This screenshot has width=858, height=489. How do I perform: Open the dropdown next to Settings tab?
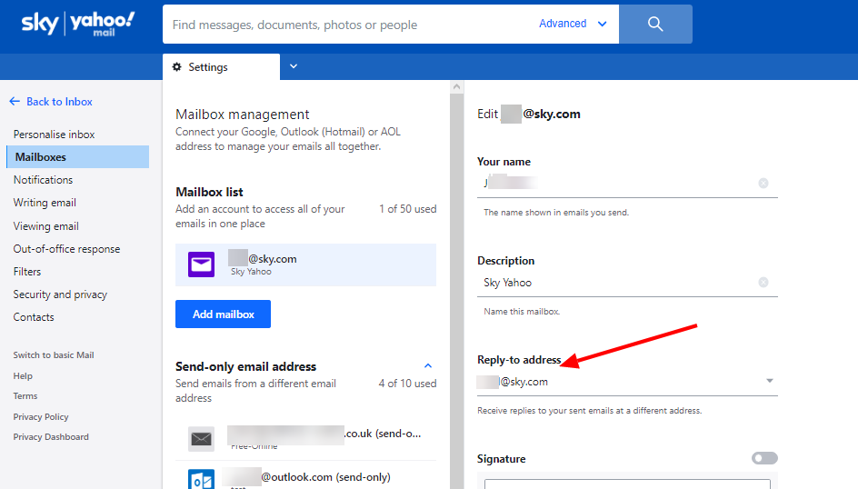click(294, 66)
